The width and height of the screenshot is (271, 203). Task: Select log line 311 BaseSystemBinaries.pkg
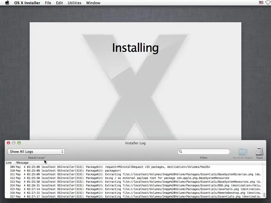133,174
